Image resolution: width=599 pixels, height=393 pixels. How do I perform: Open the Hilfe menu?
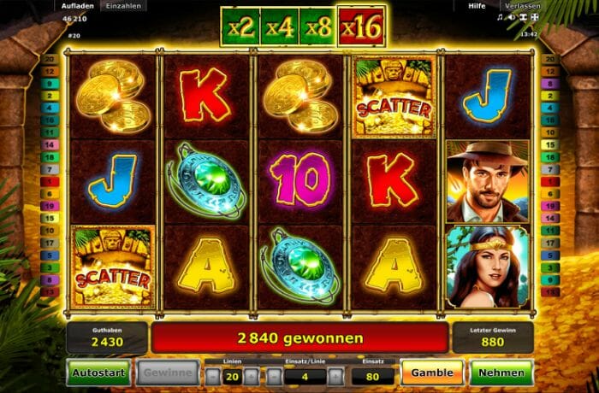point(477,6)
